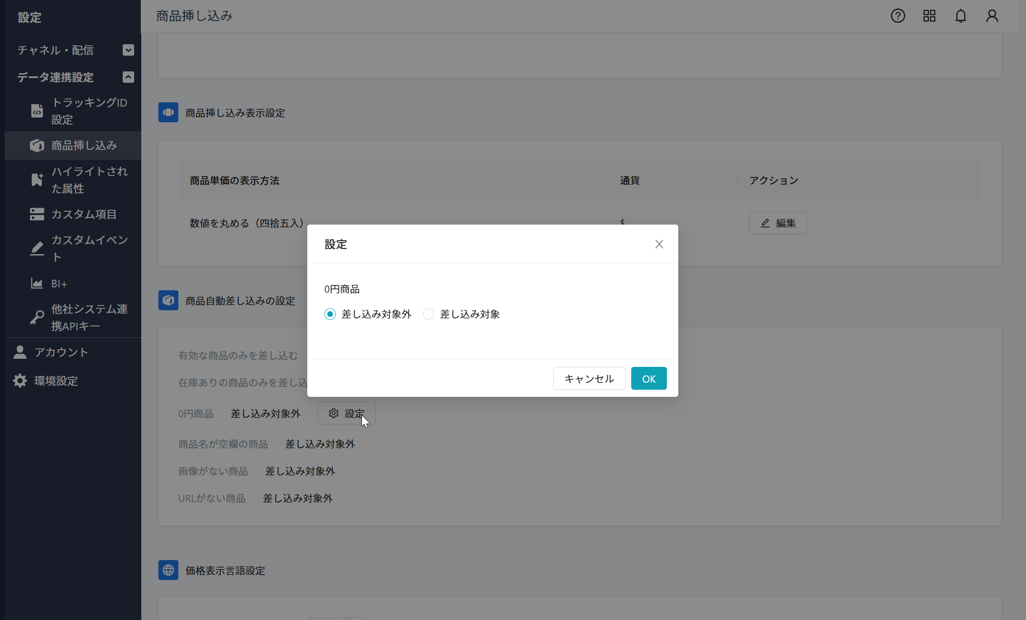This screenshot has width=1026, height=620.
Task: Open BI+ via its chart icon
Action: tap(37, 283)
